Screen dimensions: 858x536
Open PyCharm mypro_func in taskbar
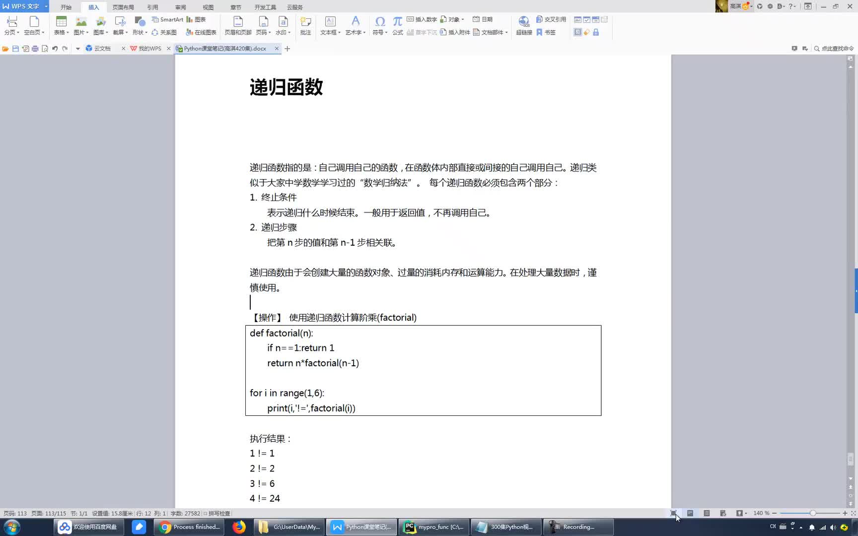433,527
